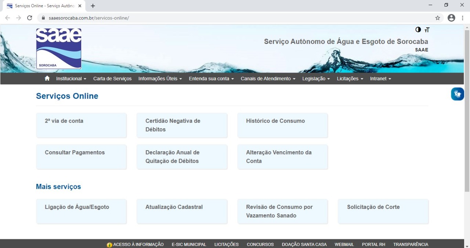Screen dimensions: 470x248
Task: Click the SAAE Sorocaba logo
Action: pyautogui.click(x=59, y=49)
